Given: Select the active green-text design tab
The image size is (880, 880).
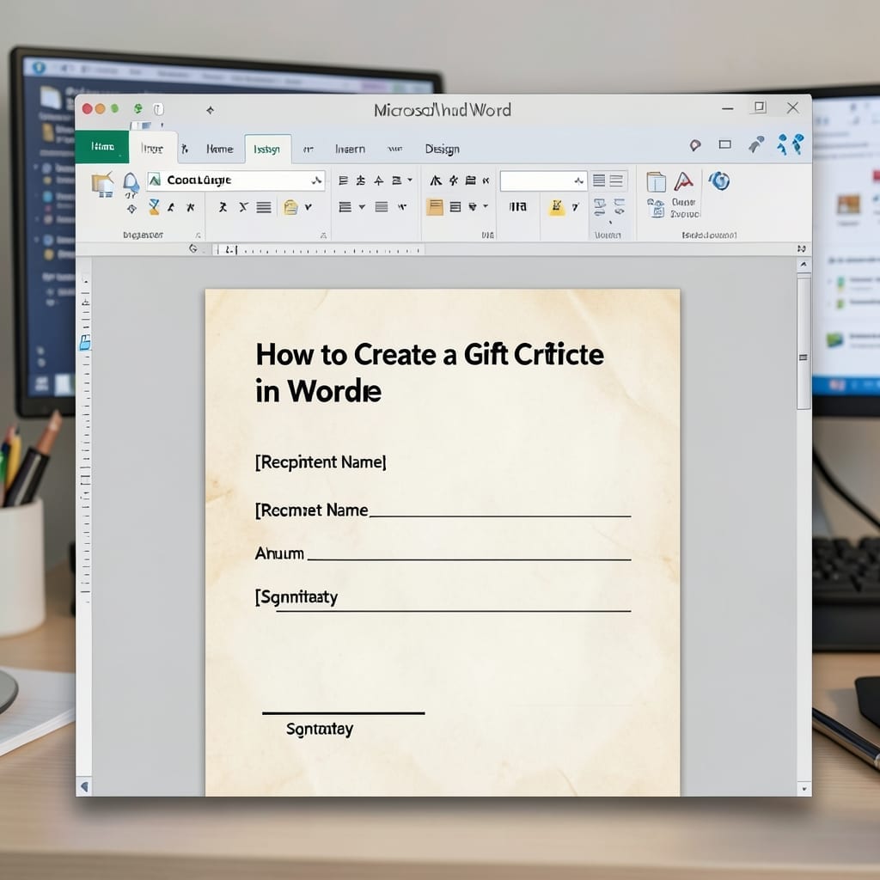Looking at the screenshot, I should click(x=267, y=150).
